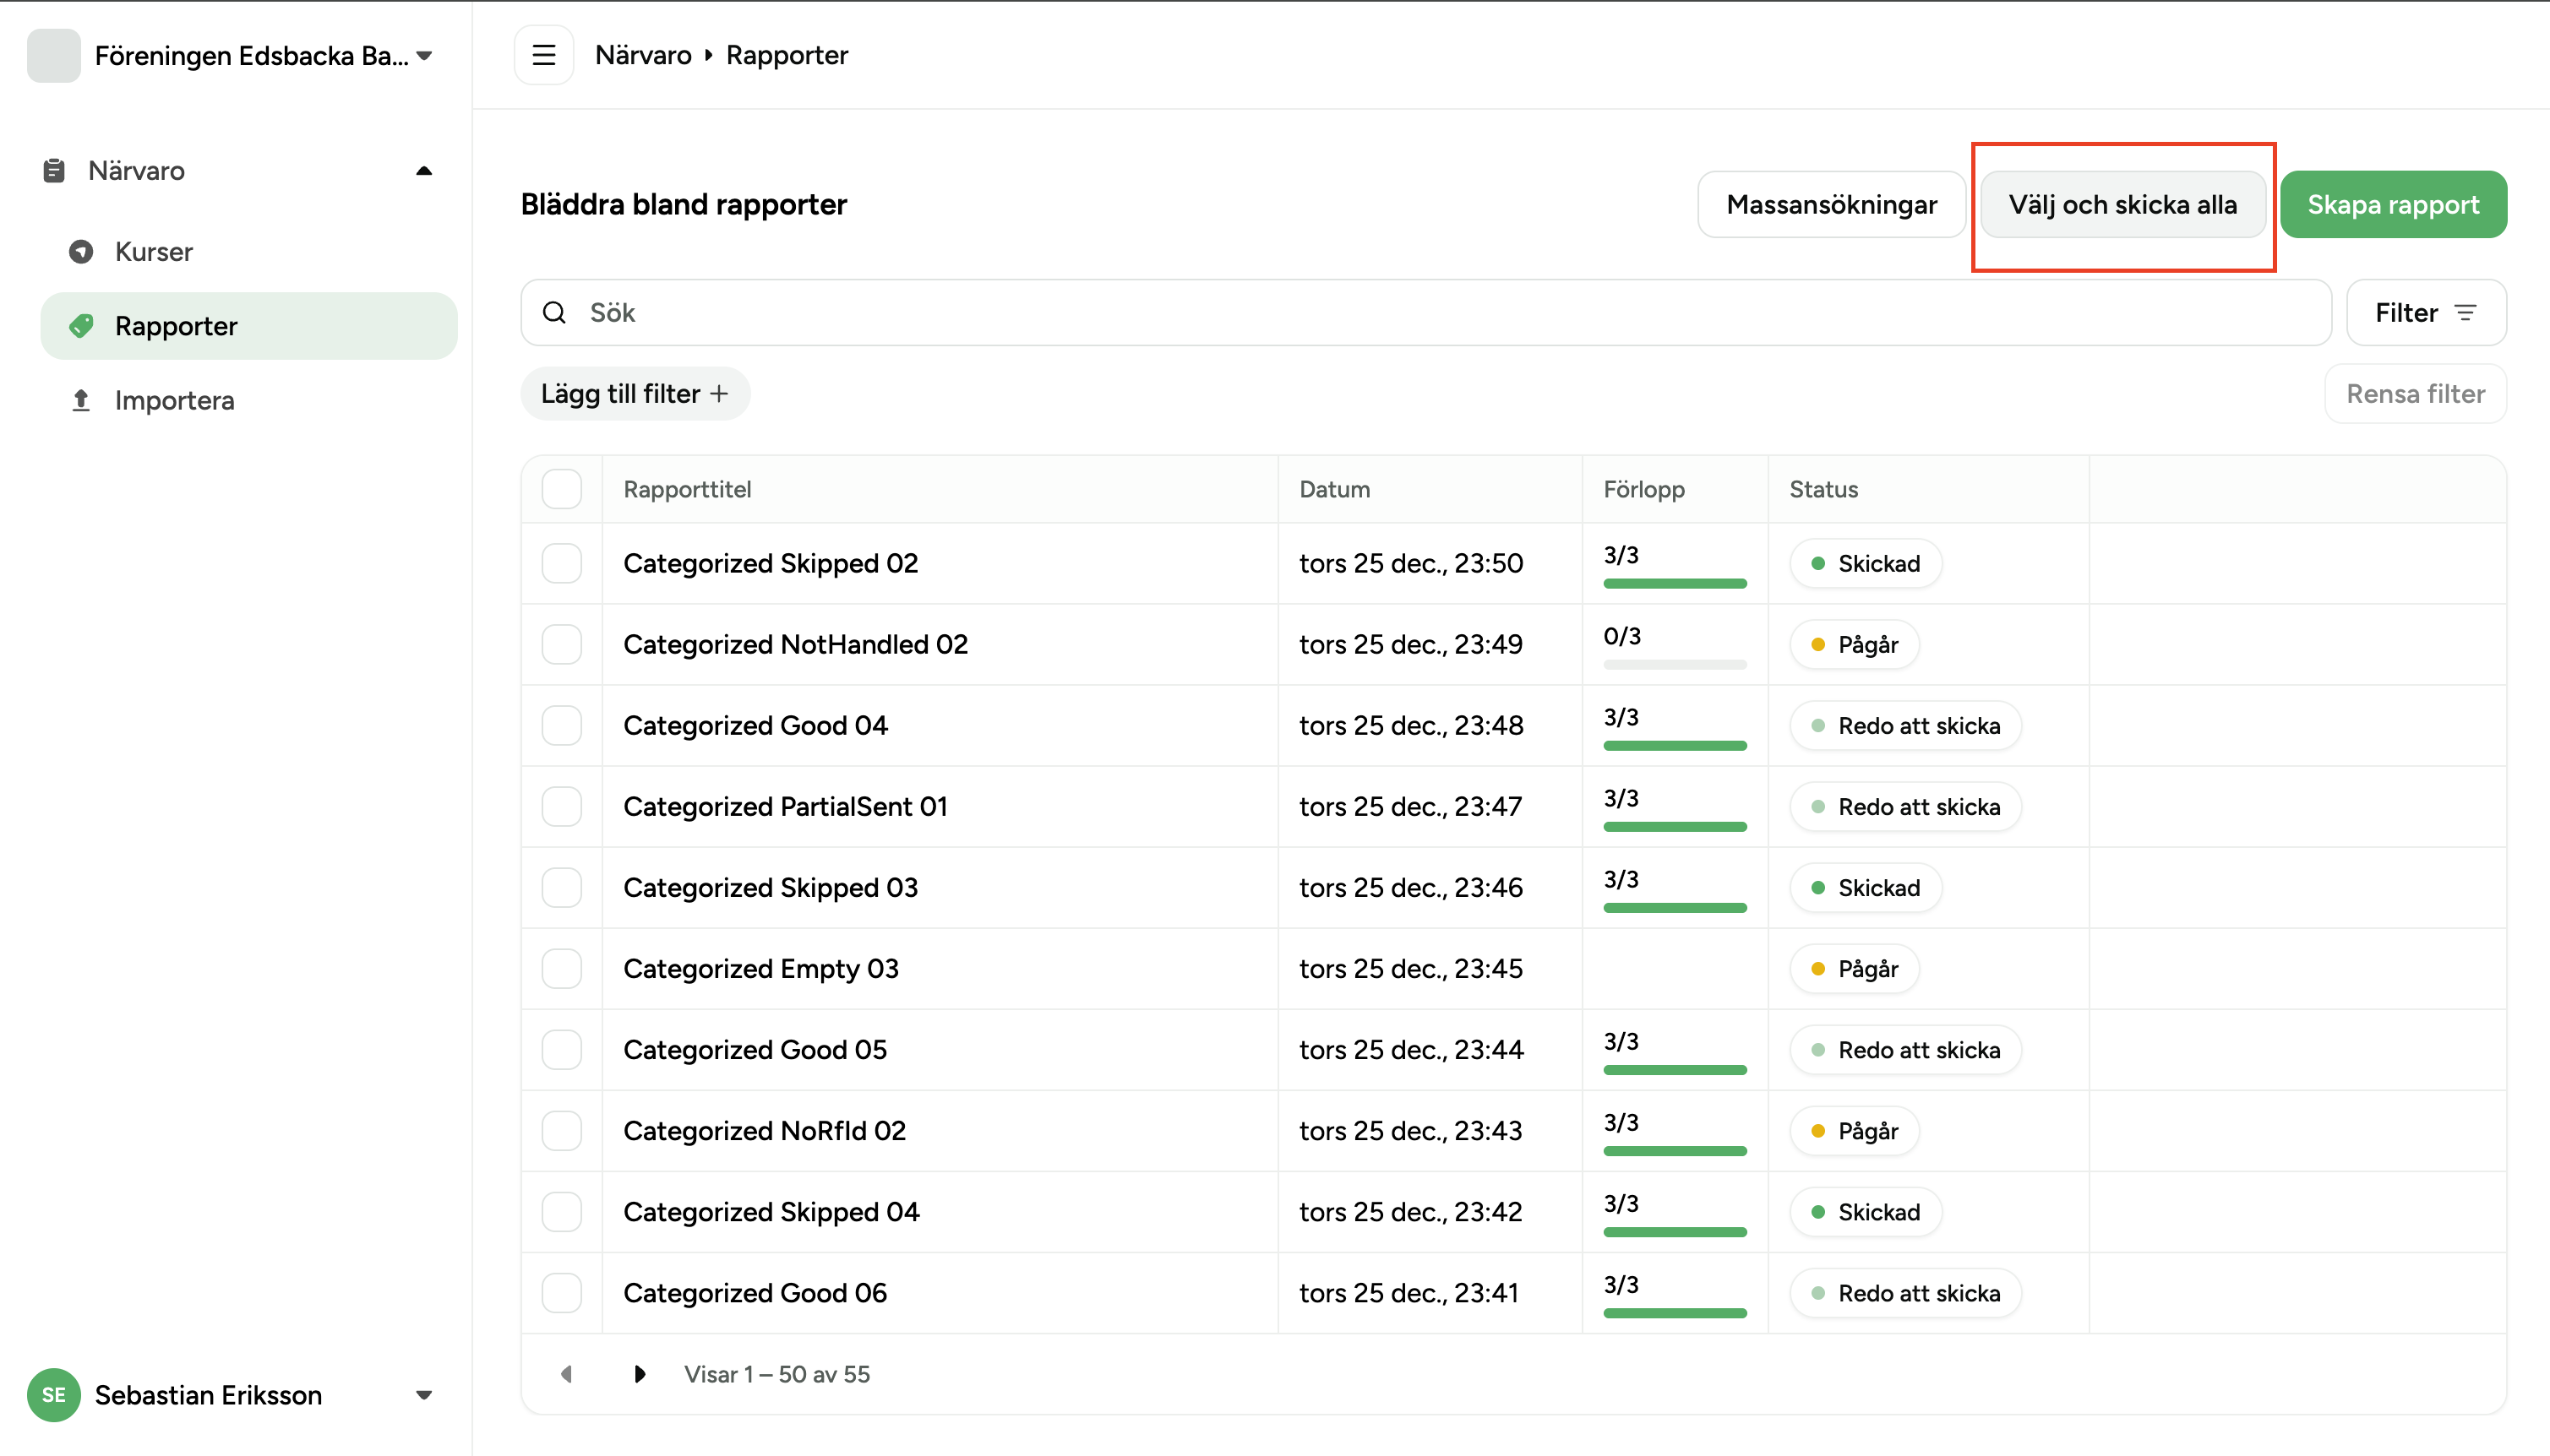Sort by Datum column header
Viewport: 2550px width, 1456px height.
[x=1334, y=489]
